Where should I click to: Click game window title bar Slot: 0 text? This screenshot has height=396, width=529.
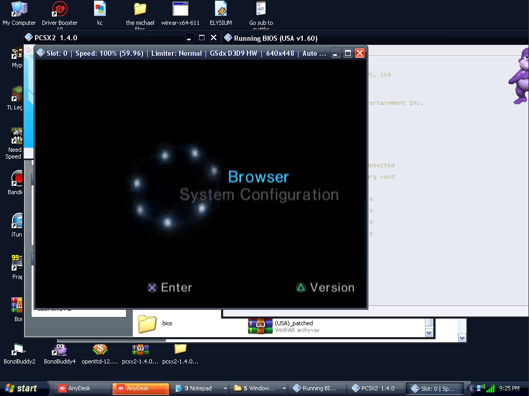(x=57, y=53)
